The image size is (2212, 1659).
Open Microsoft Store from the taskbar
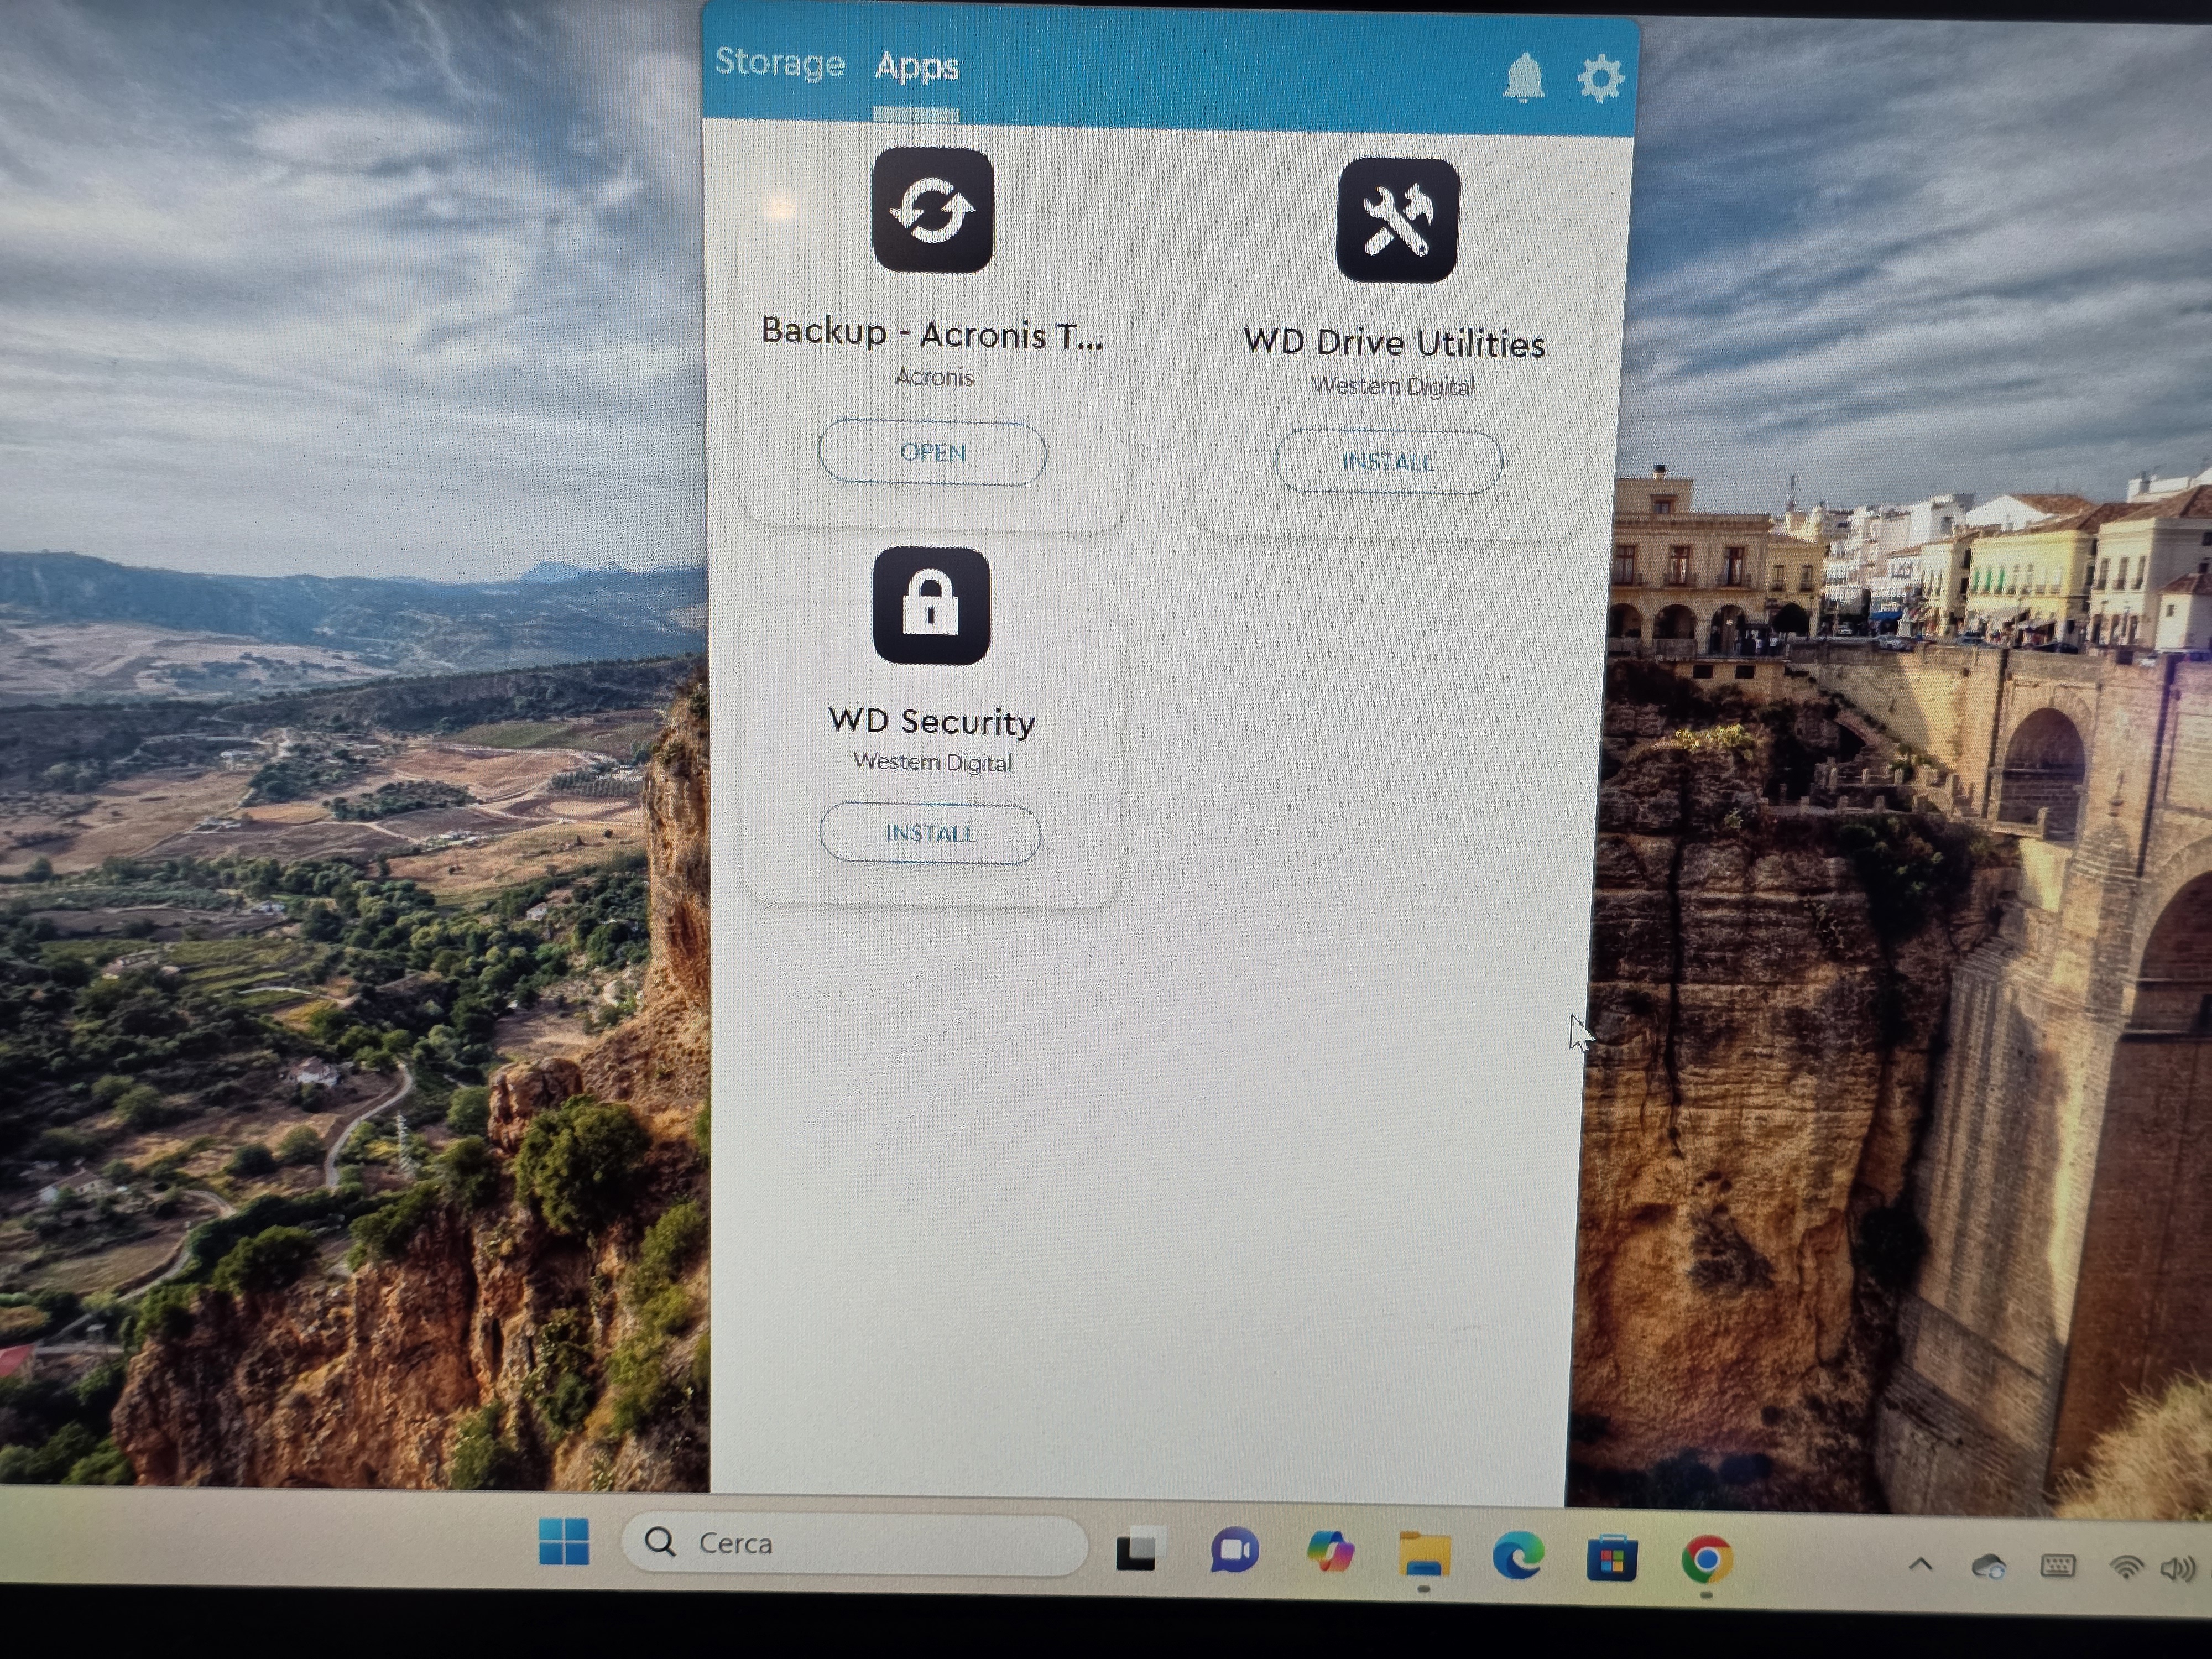1611,1559
